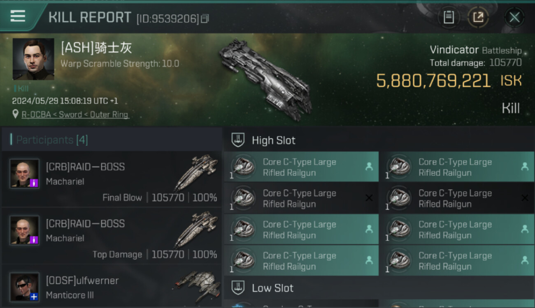Click the X marker on the second-row right railgun
The image size is (535, 308).
point(525,198)
